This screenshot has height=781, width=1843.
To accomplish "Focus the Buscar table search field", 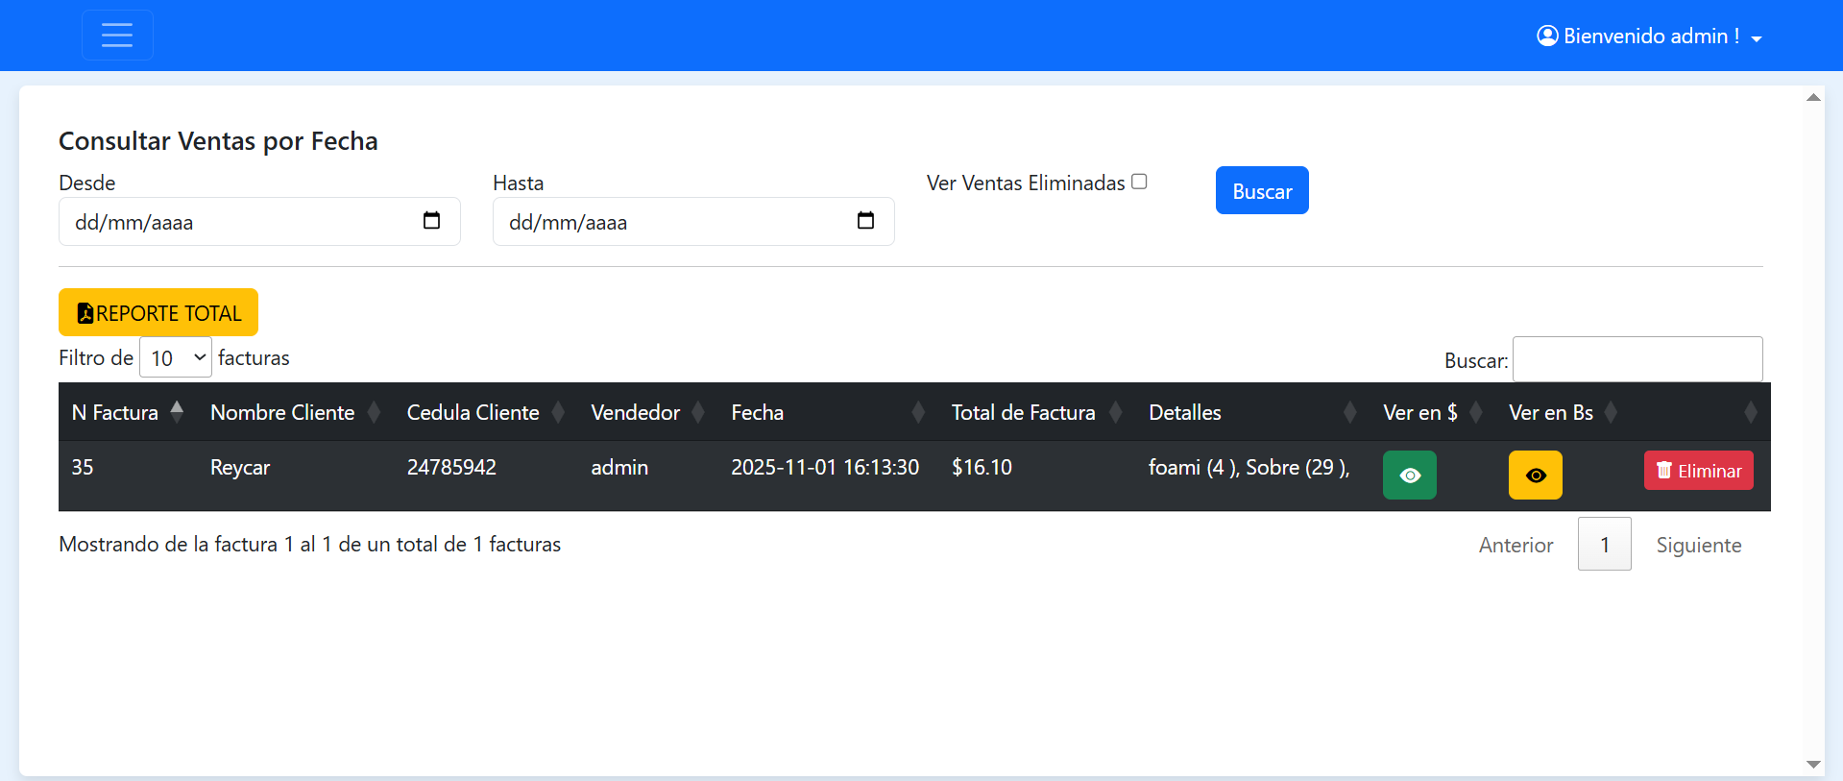I will 1637,359.
